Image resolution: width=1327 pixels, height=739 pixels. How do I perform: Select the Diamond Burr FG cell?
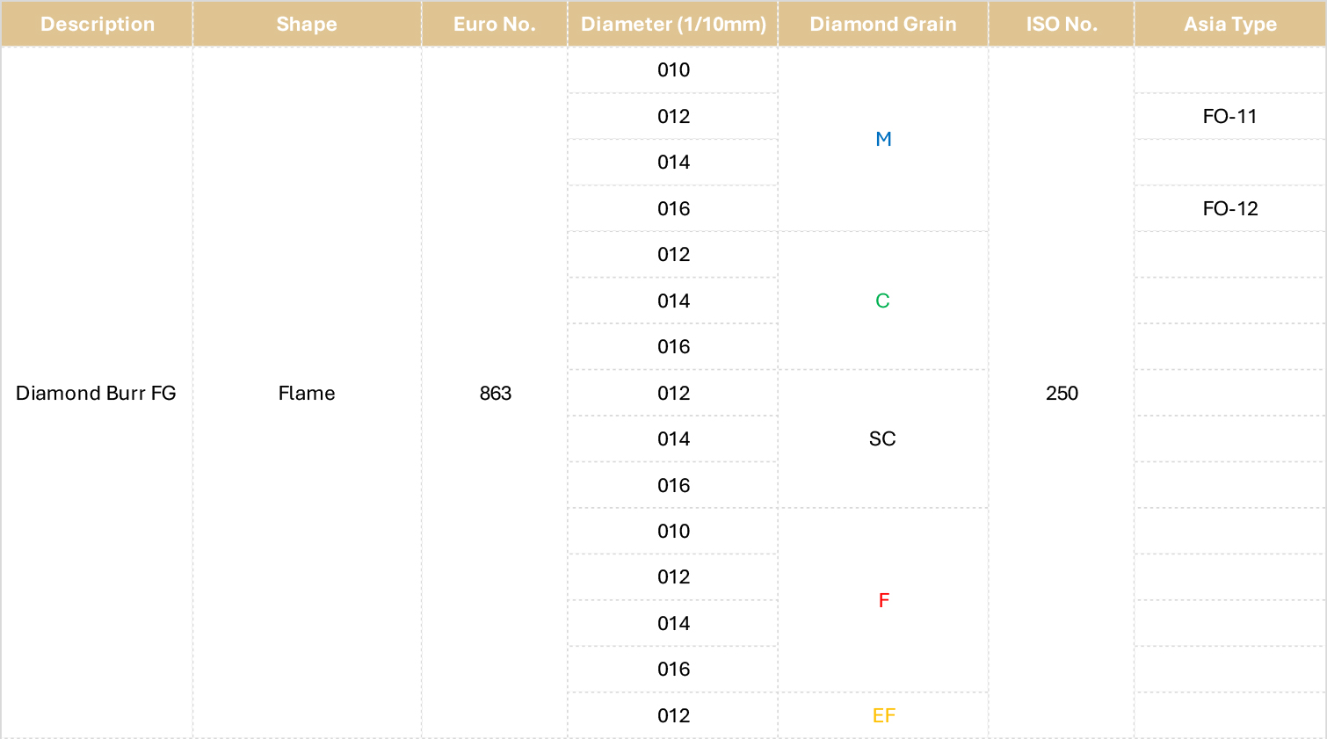tap(97, 393)
